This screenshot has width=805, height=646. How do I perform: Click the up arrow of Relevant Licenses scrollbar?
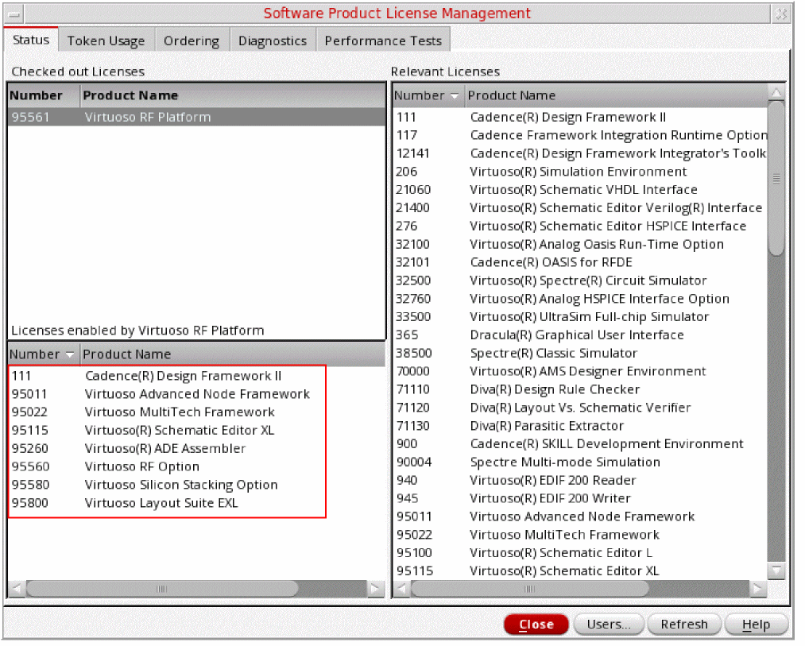[776, 94]
